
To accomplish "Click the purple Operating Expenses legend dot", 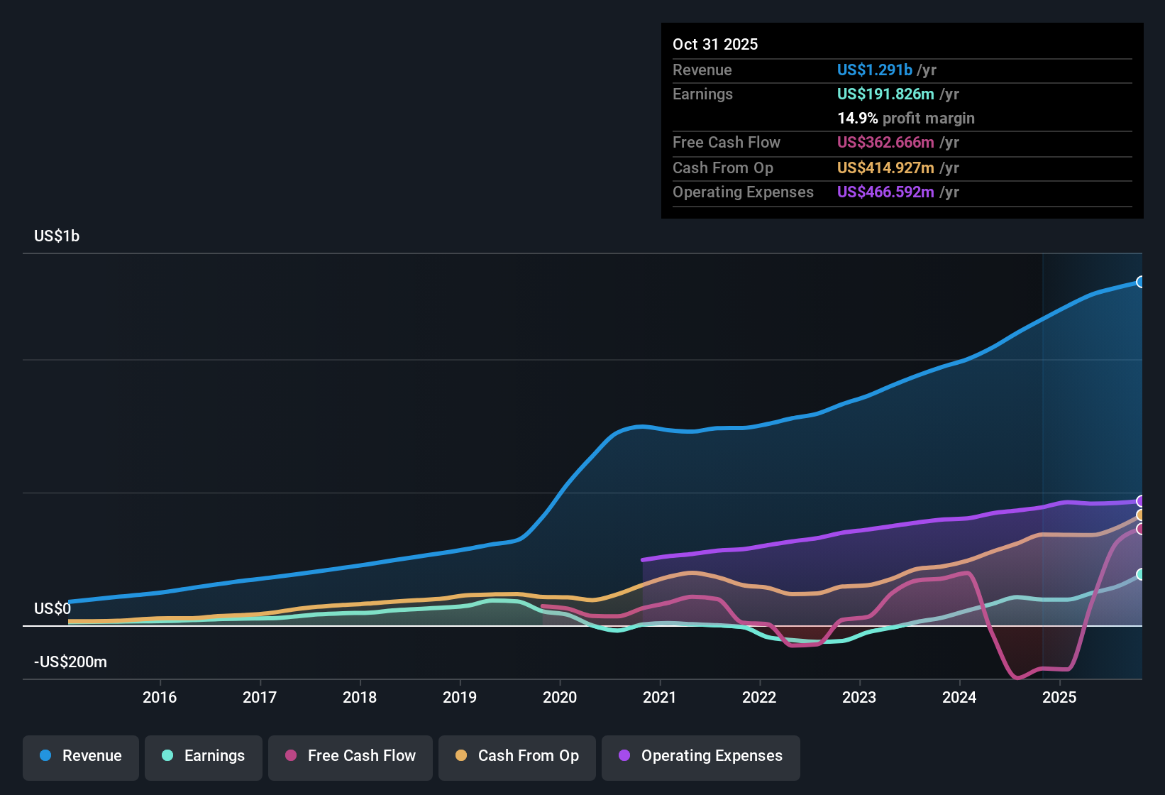I will 624,756.
